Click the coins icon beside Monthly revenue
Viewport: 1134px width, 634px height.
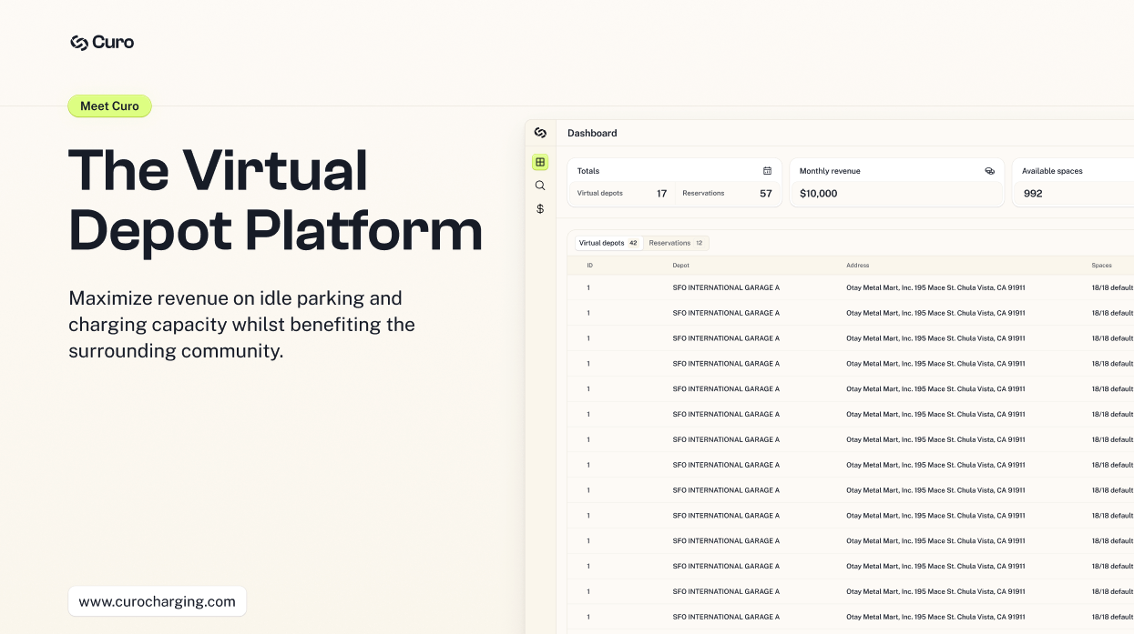pos(989,171)
